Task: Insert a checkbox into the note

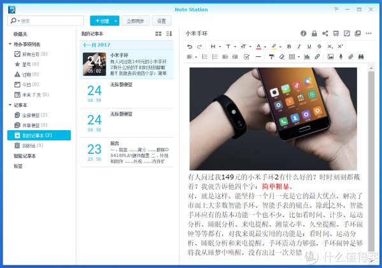Action: [x=247, y=57]
